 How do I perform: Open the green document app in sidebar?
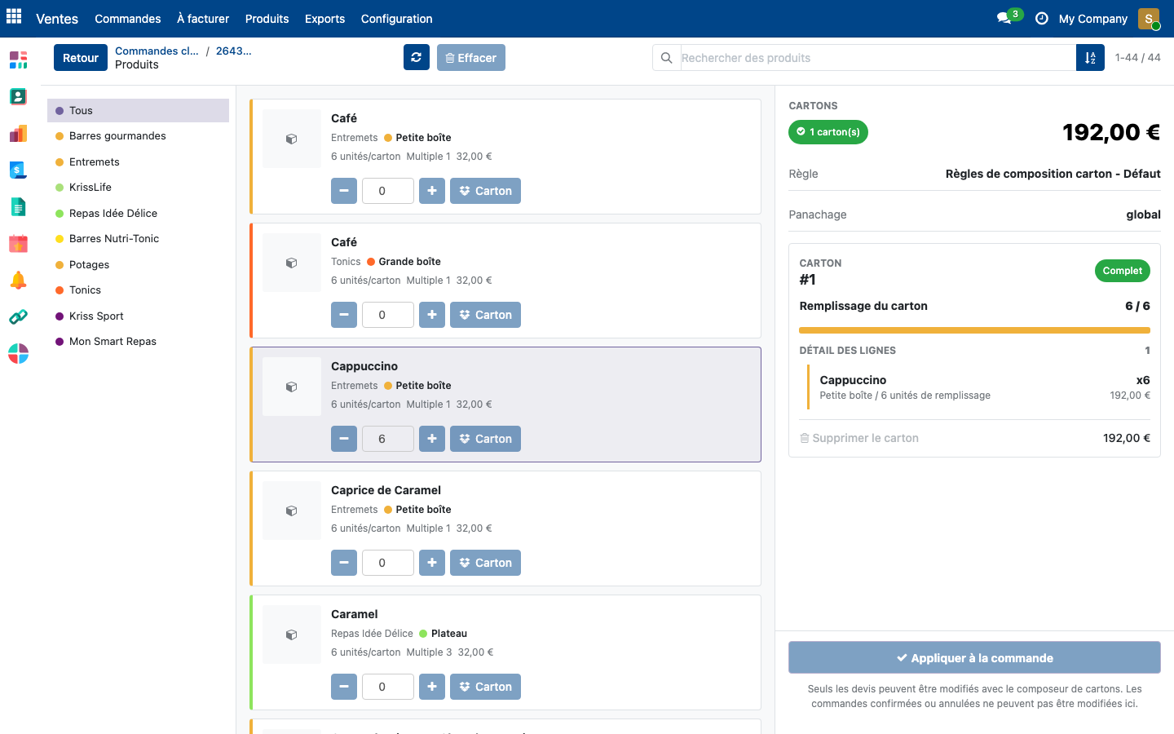18,207
